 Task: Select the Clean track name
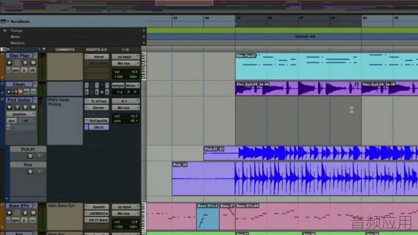tap(19, 84)
